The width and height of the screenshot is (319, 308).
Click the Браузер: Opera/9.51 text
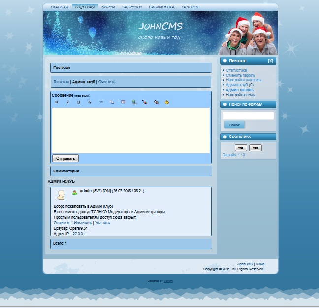pos(70,228)
